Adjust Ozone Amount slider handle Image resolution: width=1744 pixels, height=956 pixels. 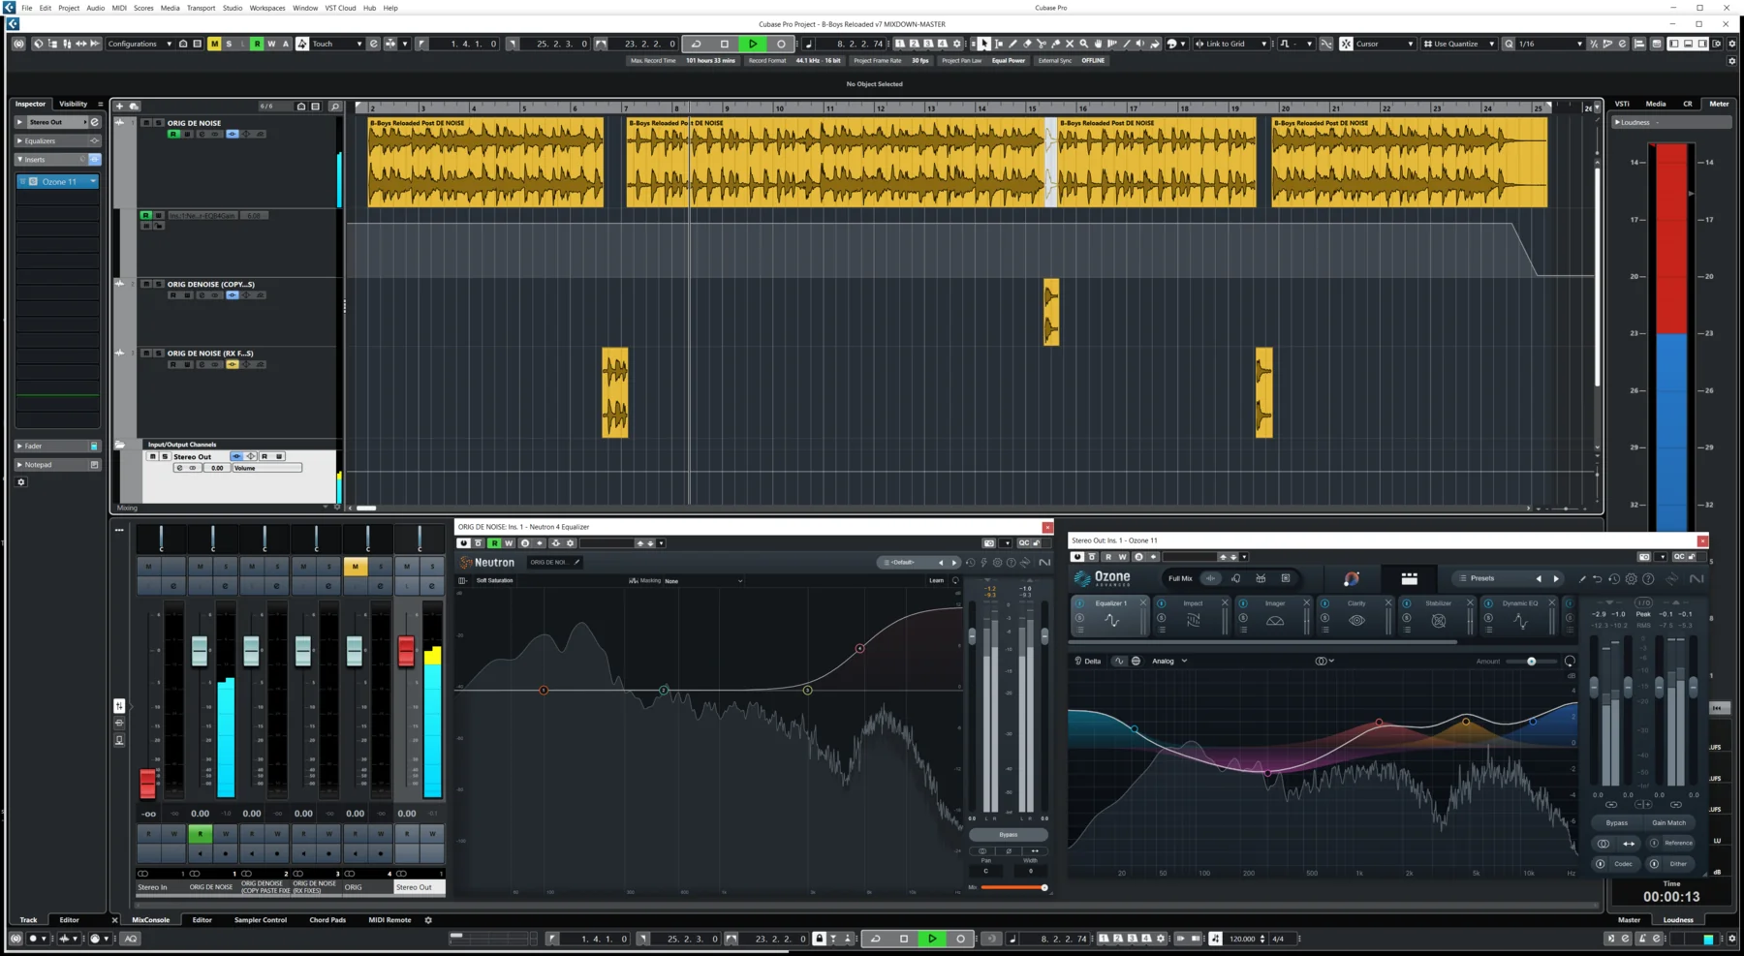pos(1531,662)
